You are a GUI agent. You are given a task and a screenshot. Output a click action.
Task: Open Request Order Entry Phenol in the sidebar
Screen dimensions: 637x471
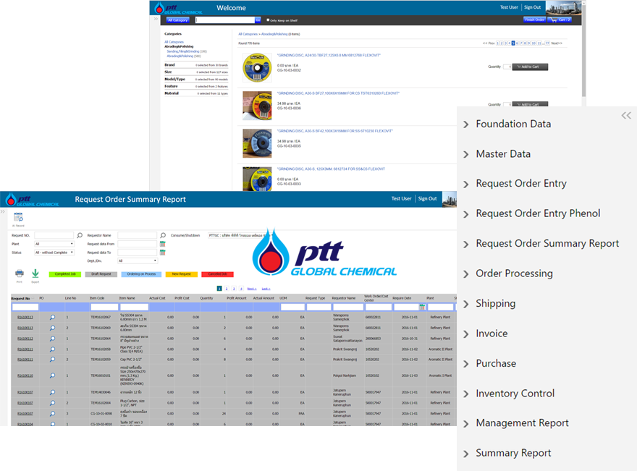click(x=538, y=213)
